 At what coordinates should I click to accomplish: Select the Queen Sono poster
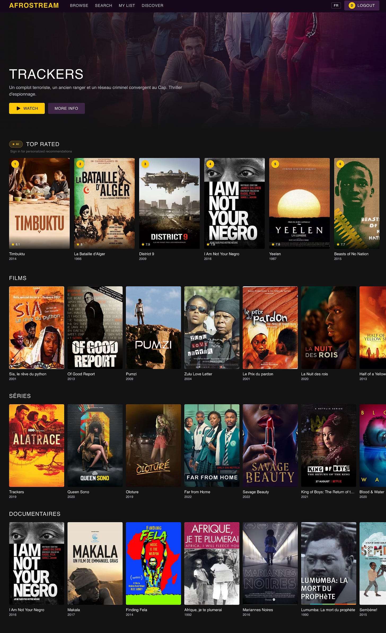pos(95,445)
